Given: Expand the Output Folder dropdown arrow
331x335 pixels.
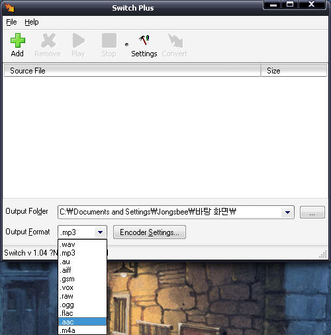Looking at the screenshot, I should pos(287,213).
